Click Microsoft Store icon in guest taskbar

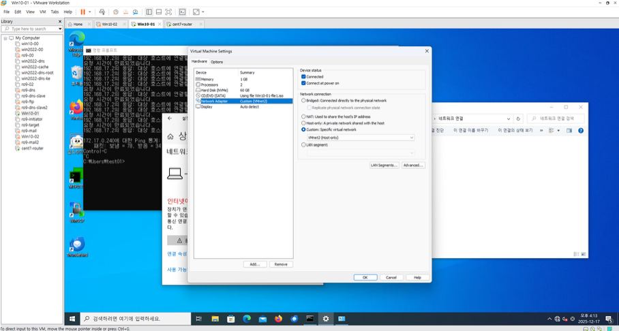point(231,319)
